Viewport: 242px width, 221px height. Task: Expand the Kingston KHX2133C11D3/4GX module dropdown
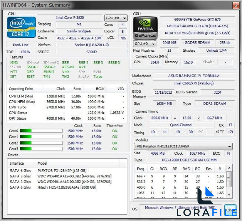pos(183,146)
